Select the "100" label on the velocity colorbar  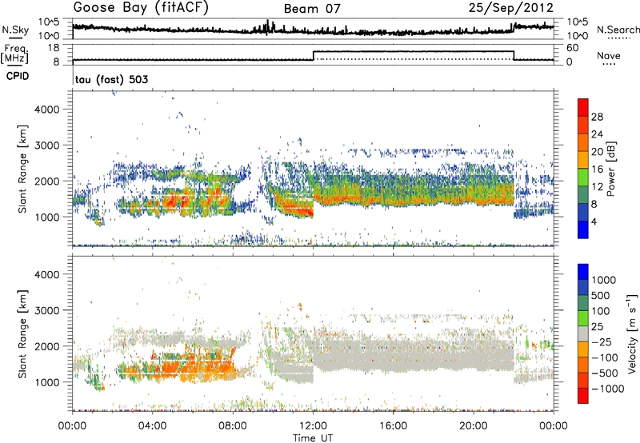click(602, 311)
